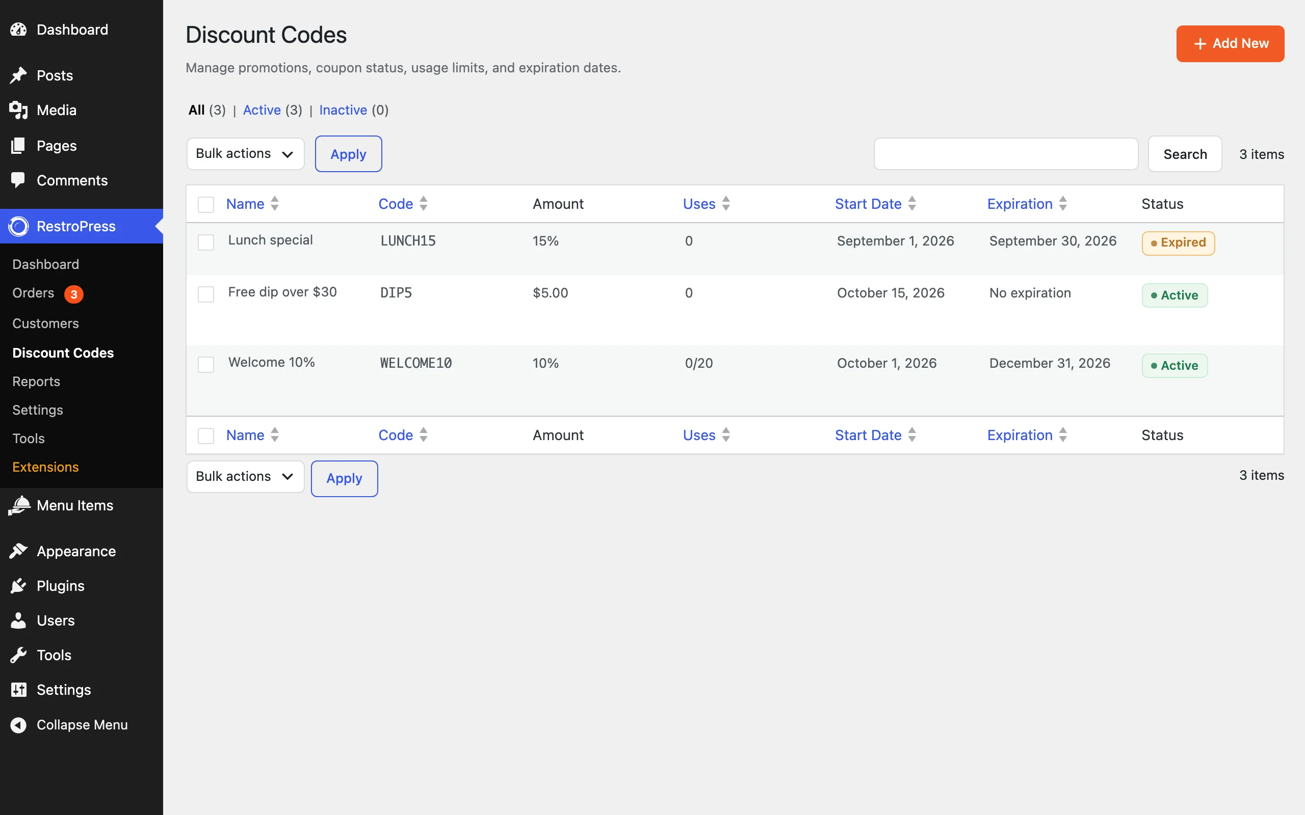Open the bottom Bulk actions dropdown

pyautogui.click(x=245, y=476)
